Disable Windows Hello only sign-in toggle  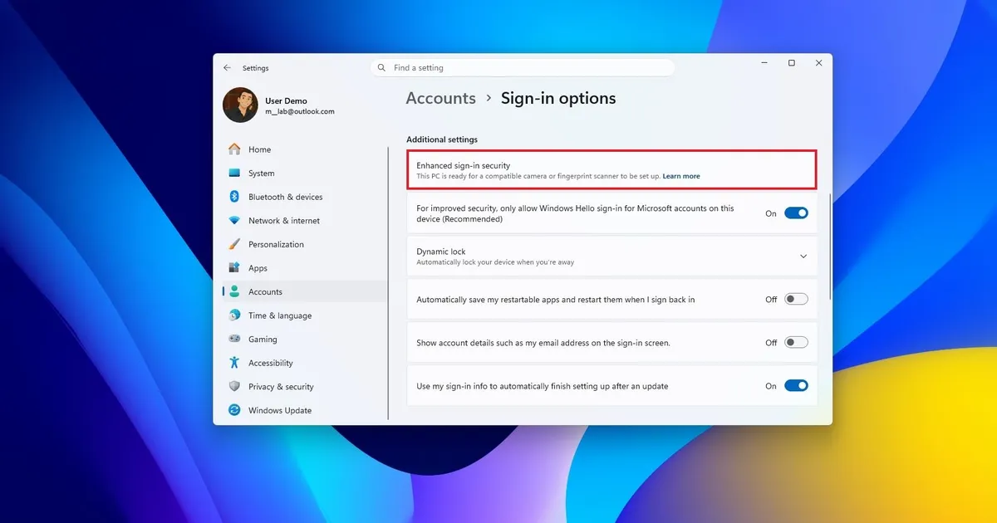[x=796, y=213]
